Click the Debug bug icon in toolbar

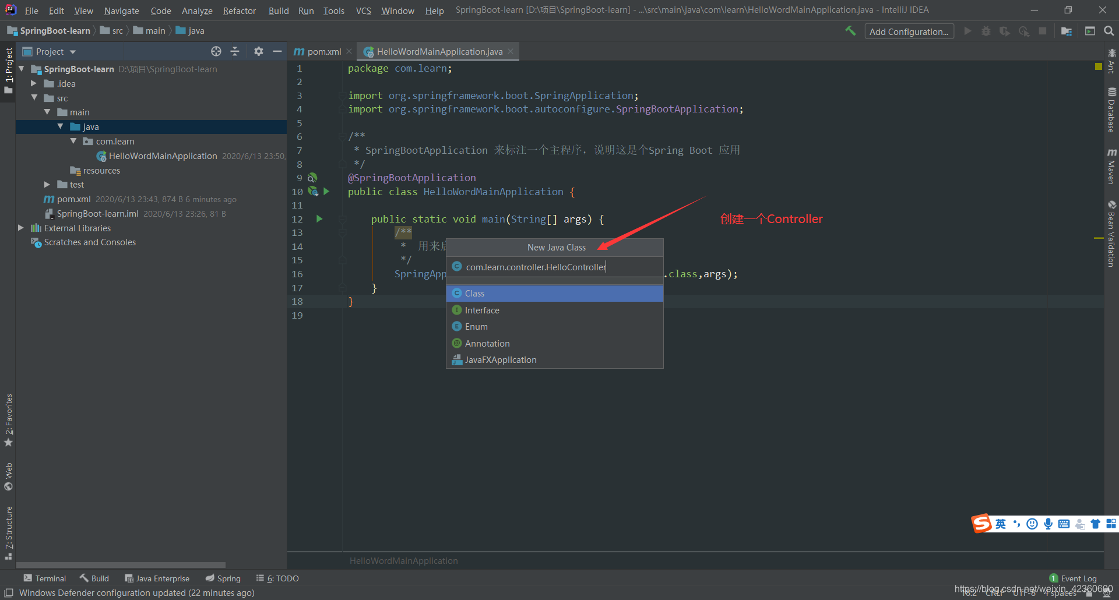(986, 31)
